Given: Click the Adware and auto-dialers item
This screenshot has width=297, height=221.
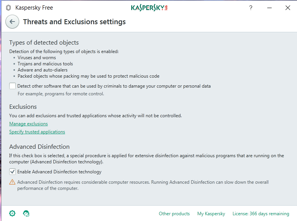Looking at the screenshot, I should point(43,70).
